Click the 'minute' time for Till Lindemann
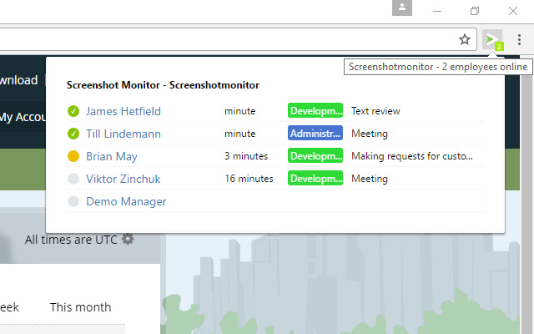This screenshot has height=334, width=534. click(x=240, y=134)
